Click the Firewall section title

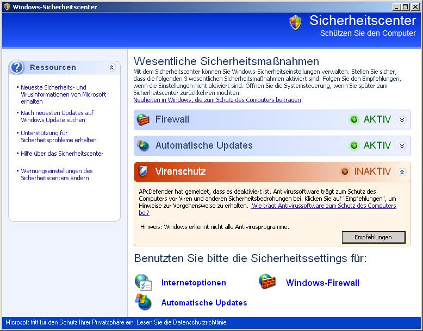coord(172,119)
